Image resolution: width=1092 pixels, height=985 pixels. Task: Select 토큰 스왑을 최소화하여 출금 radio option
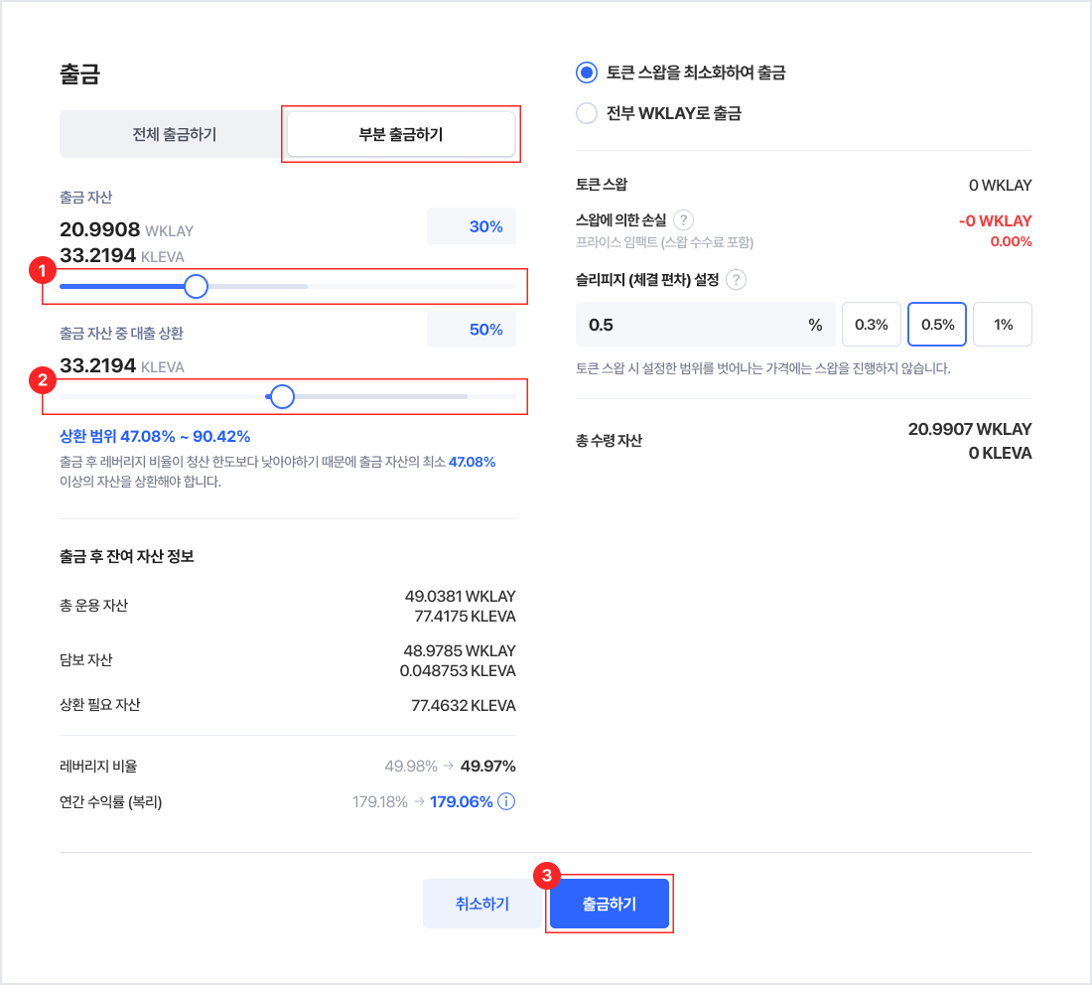587,72
